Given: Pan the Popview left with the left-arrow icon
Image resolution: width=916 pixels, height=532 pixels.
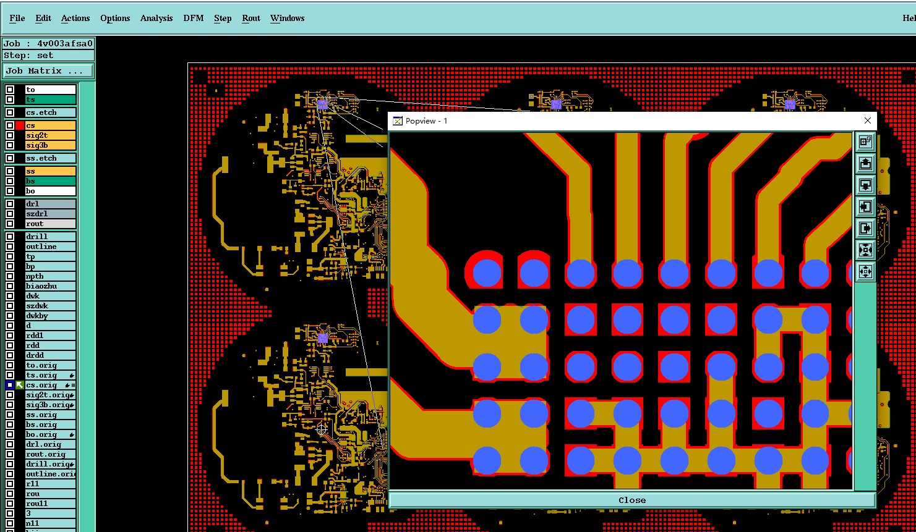Looking at the screenshot, I should pyautogui.click(x=865, y=206).
